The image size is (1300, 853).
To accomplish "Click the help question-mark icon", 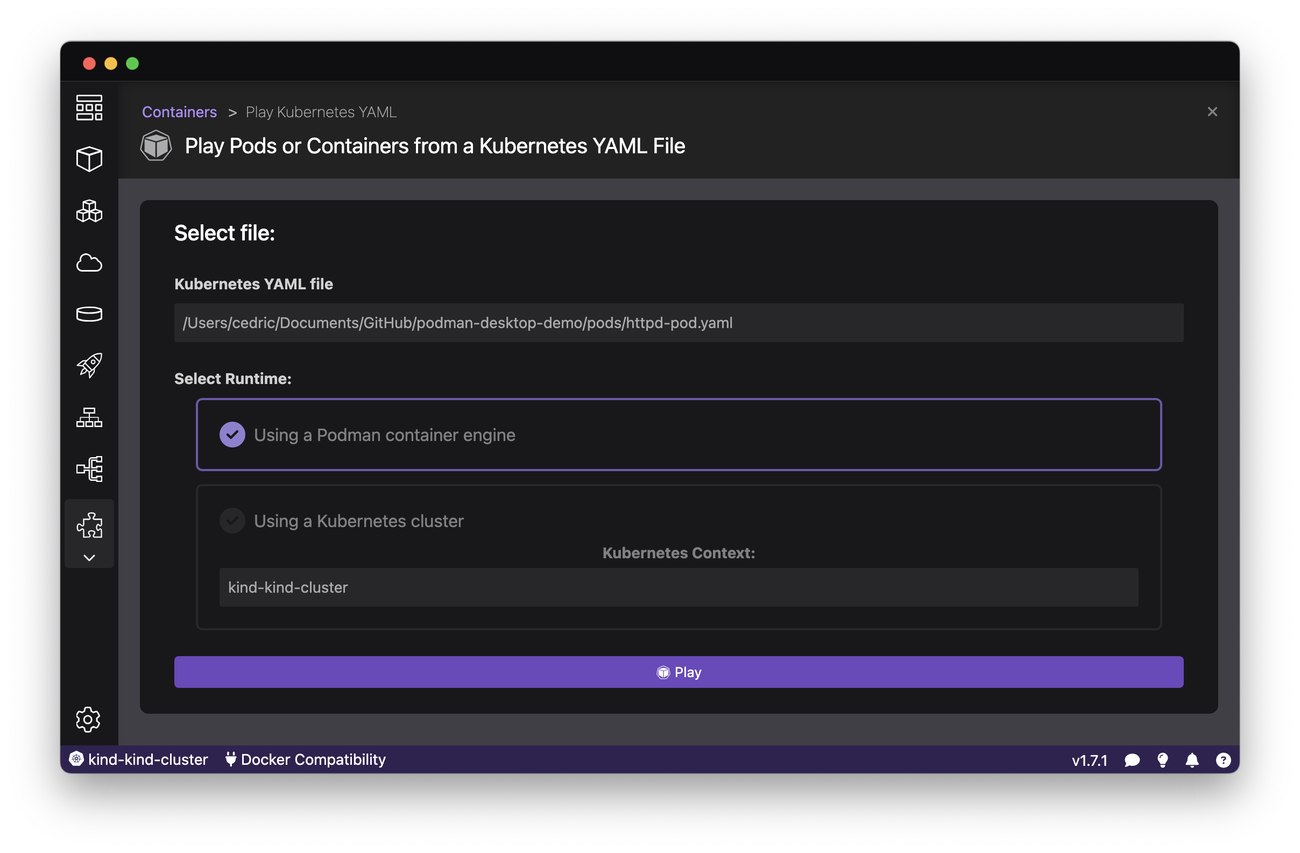I will point(1223,759).
